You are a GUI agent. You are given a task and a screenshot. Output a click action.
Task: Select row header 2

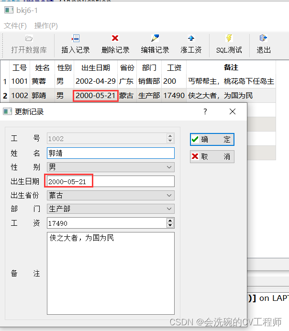(x=5, y=95)
